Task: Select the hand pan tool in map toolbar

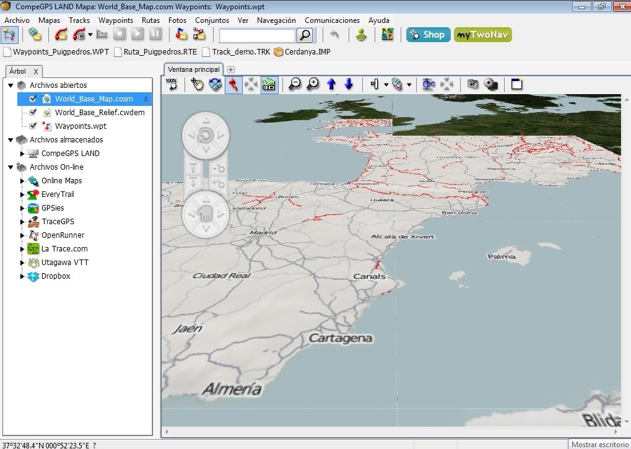Action: coord(197,84)
